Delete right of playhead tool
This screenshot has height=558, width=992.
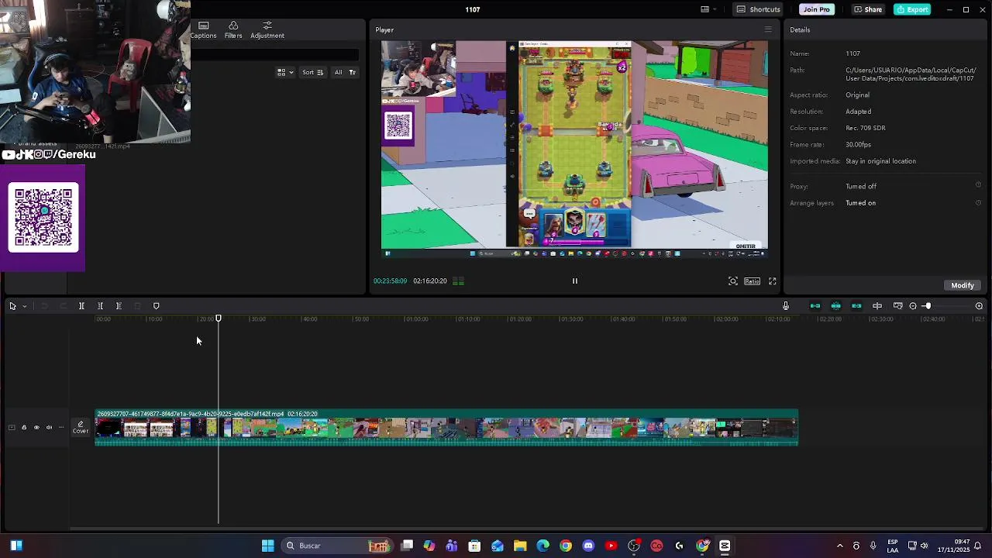pyautogui.click(x=119, y=306)
